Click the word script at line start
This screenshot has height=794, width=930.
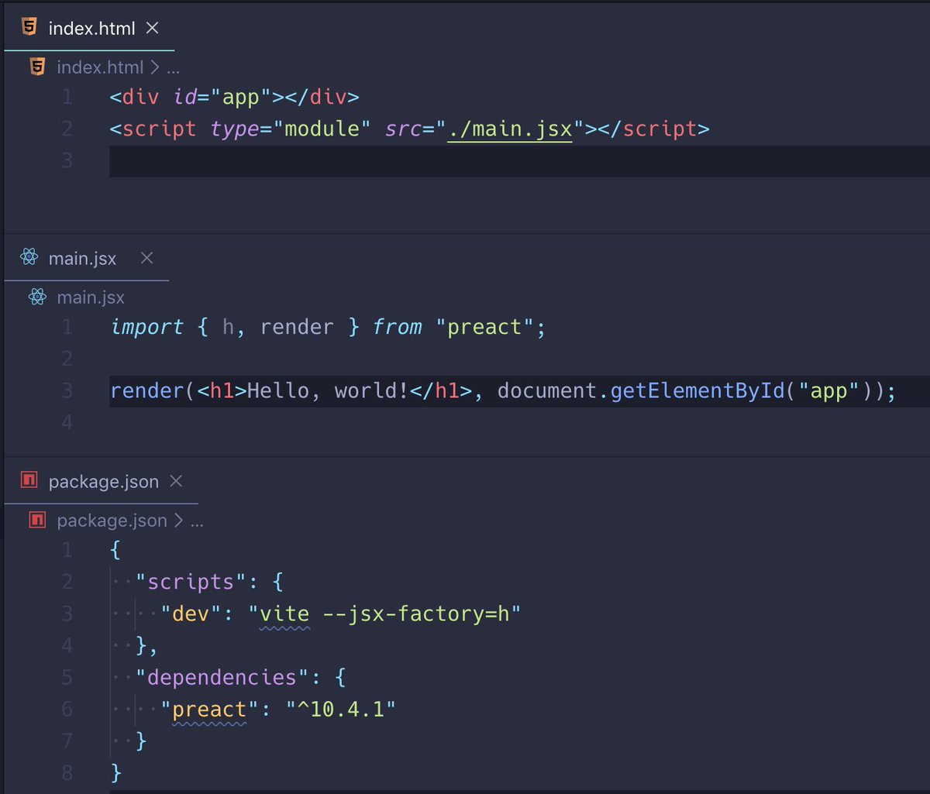[x=159, y=129]
